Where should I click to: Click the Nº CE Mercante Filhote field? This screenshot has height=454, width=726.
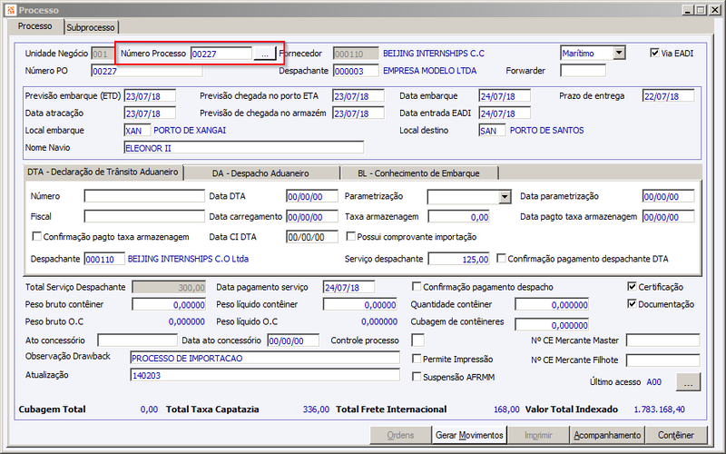tap(663, 360)
